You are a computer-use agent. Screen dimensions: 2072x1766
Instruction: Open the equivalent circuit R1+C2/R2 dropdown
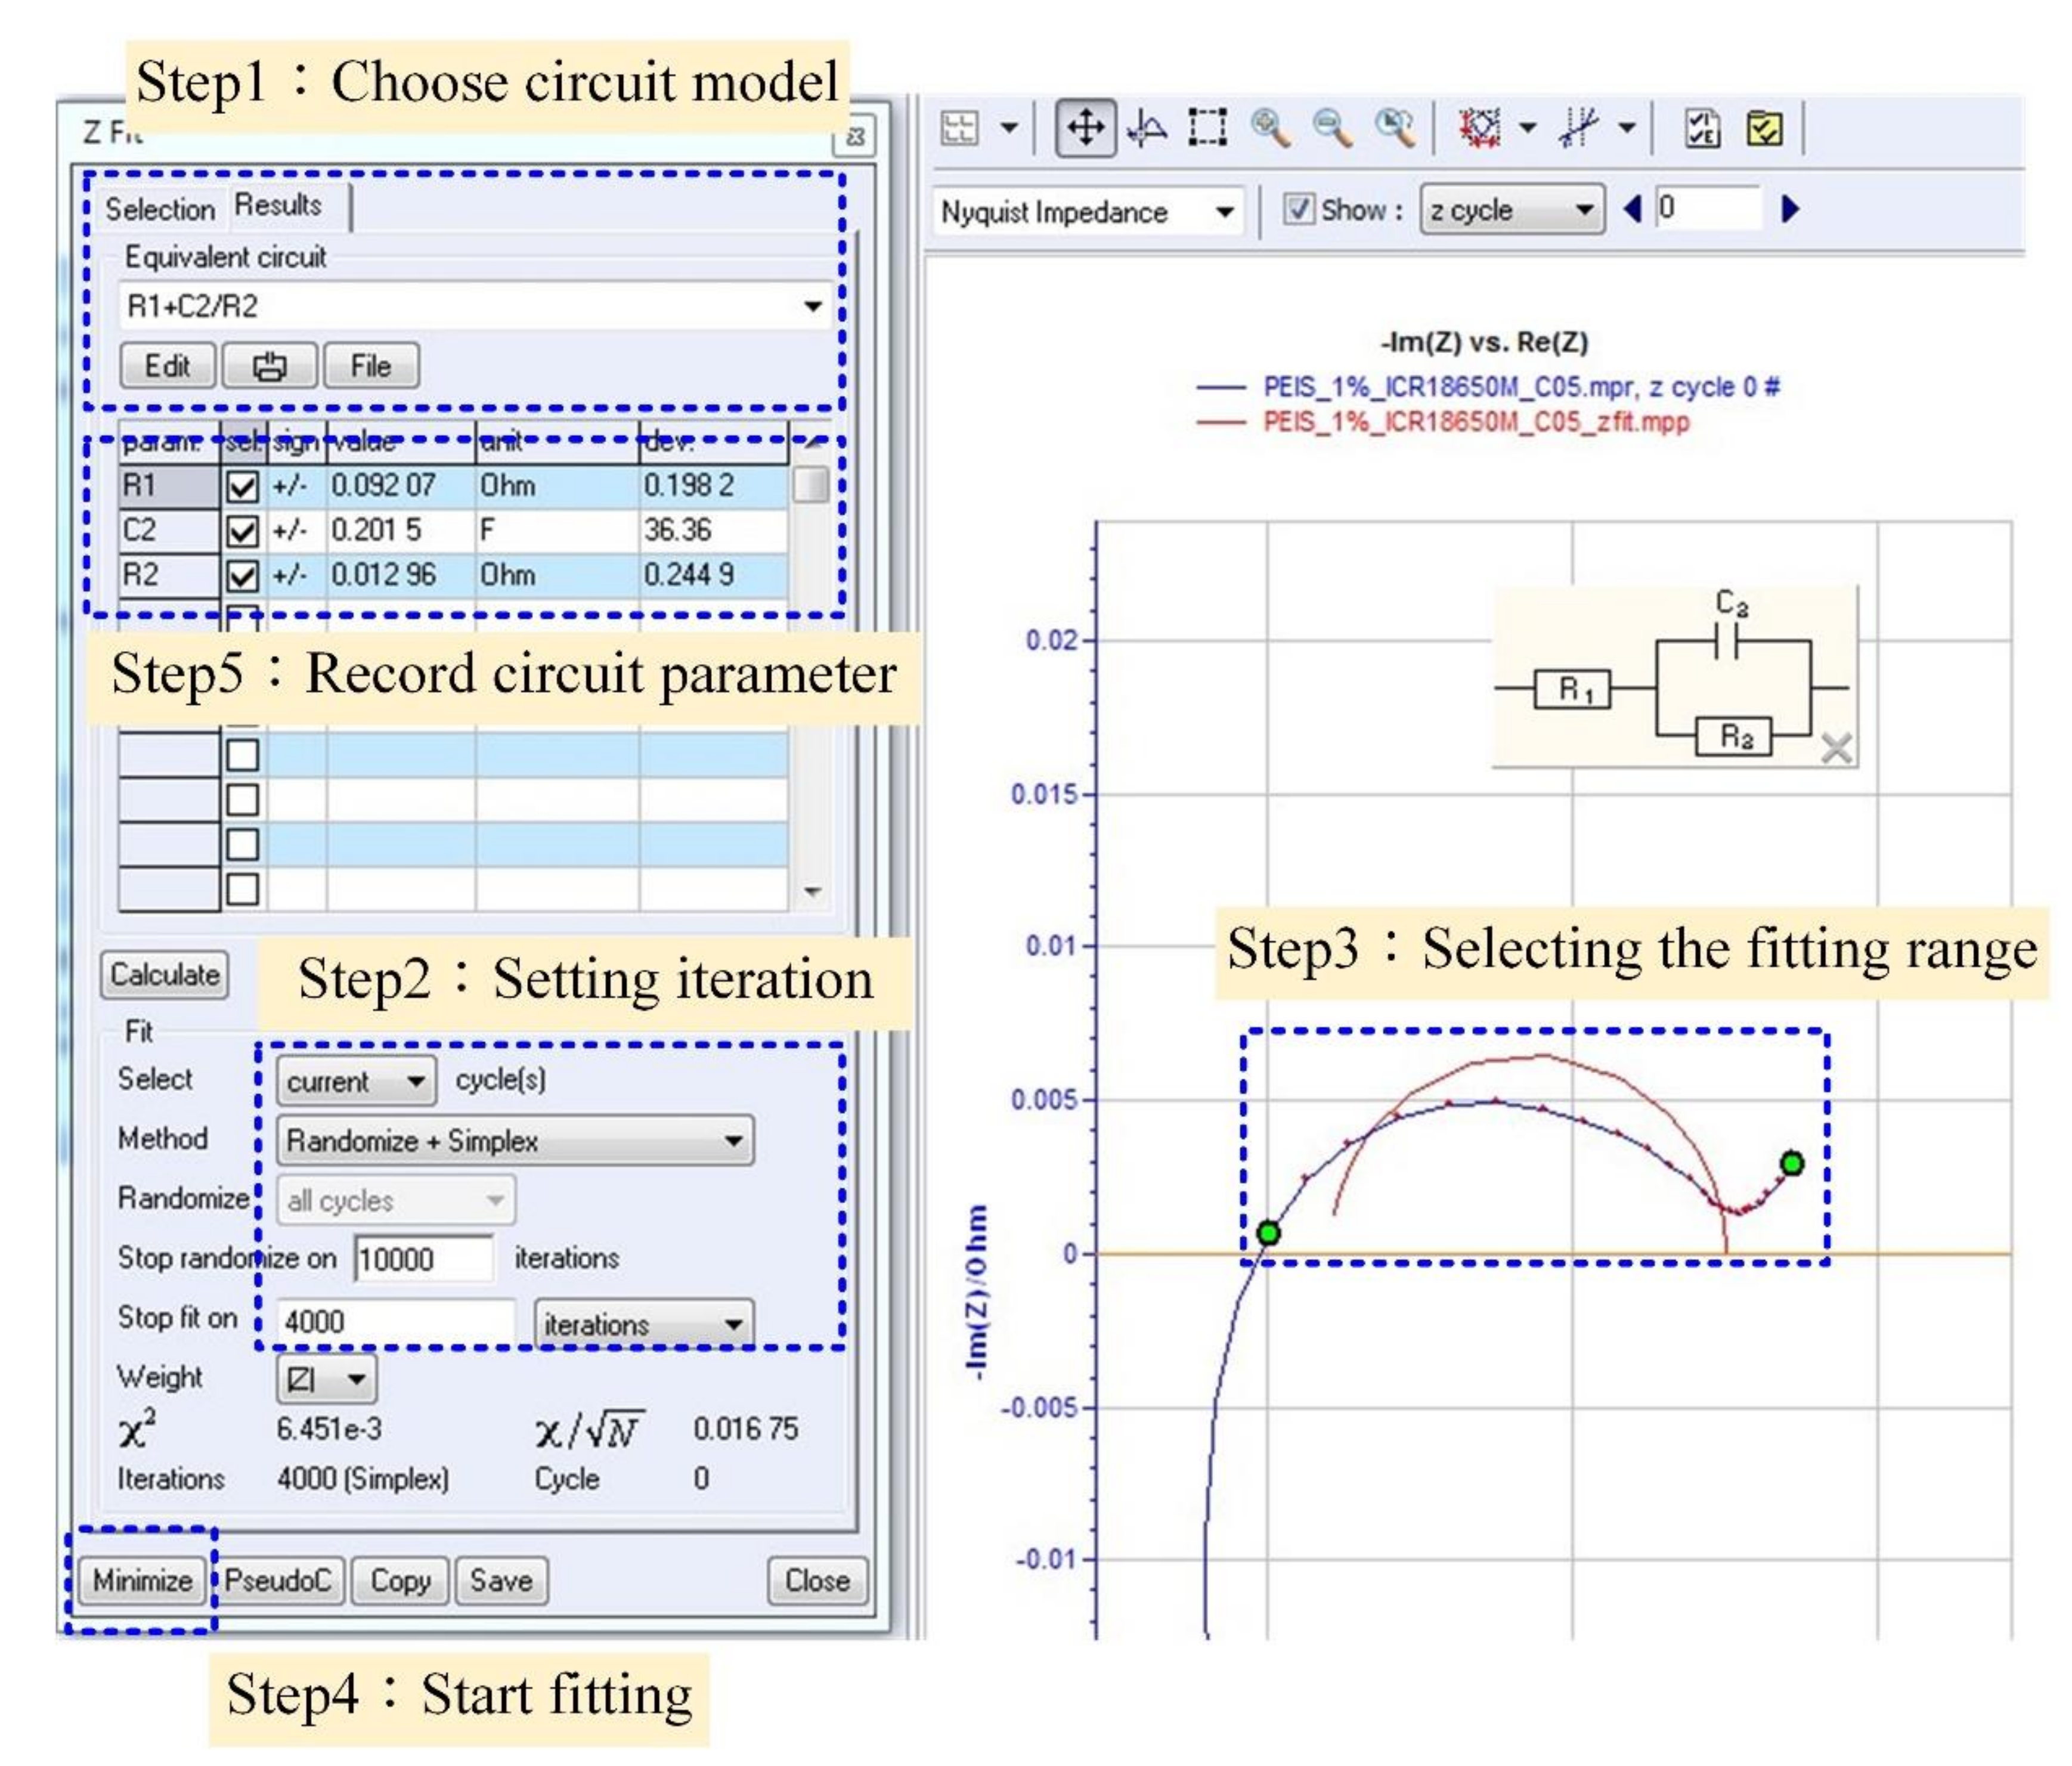pyautogui.click(x=813, y=306)
